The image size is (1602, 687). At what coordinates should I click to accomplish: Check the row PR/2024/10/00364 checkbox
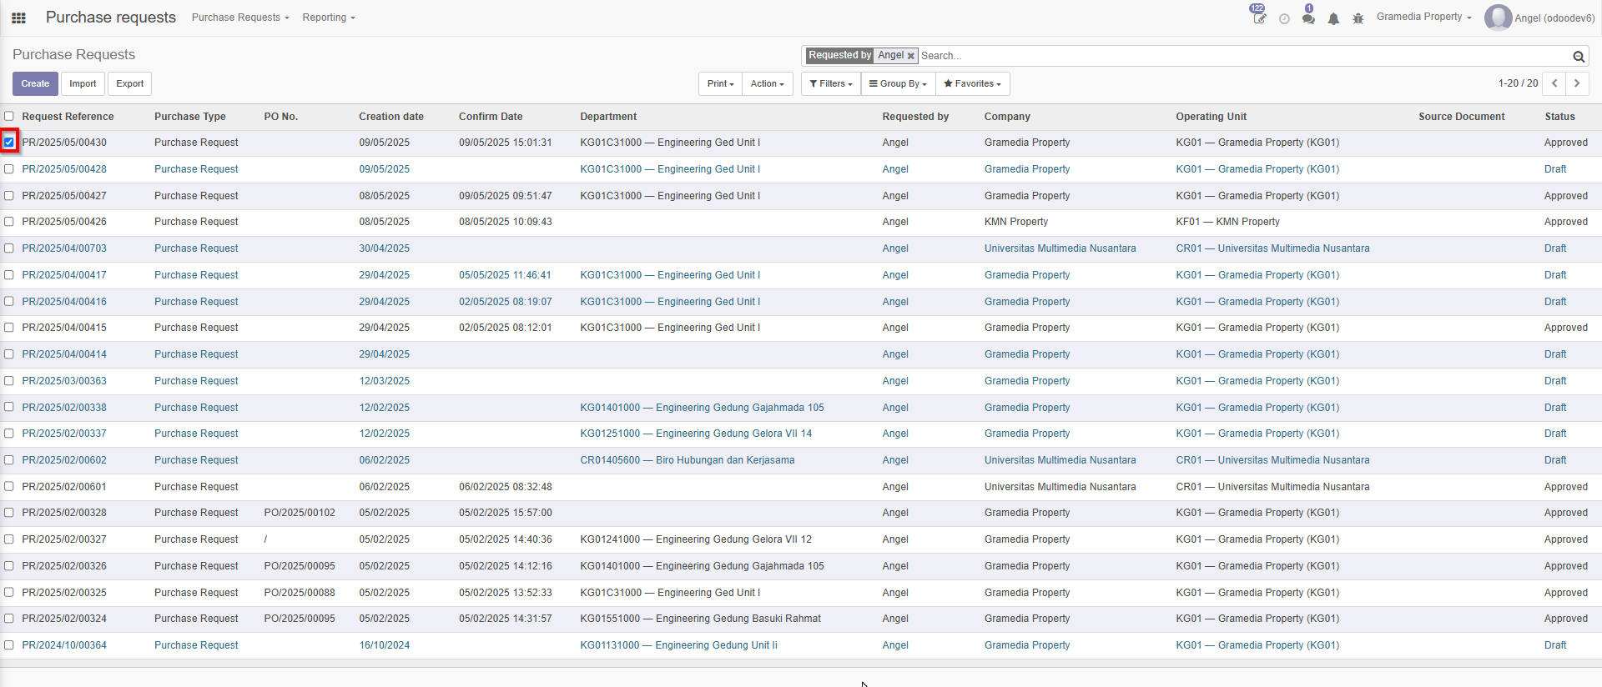click(x=9, y=645)
